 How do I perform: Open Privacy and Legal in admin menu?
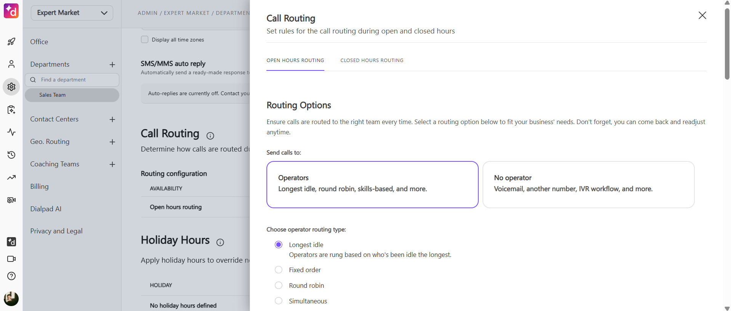click(x=56, y=231)
